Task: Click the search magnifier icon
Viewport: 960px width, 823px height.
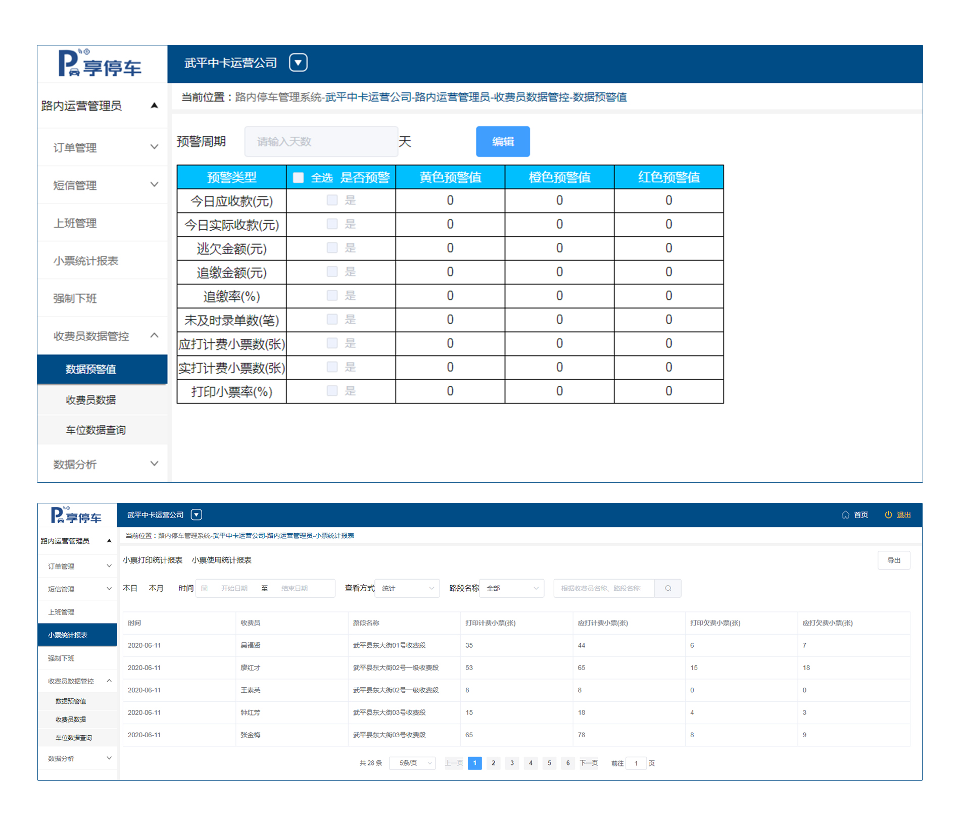Action: click(668, 588)
